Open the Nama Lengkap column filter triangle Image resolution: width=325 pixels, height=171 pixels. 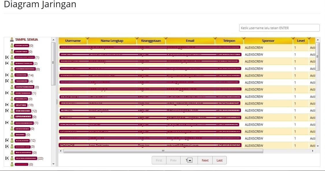(136, 38)
